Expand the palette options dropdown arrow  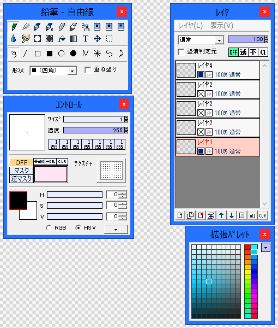click(265, 248)
